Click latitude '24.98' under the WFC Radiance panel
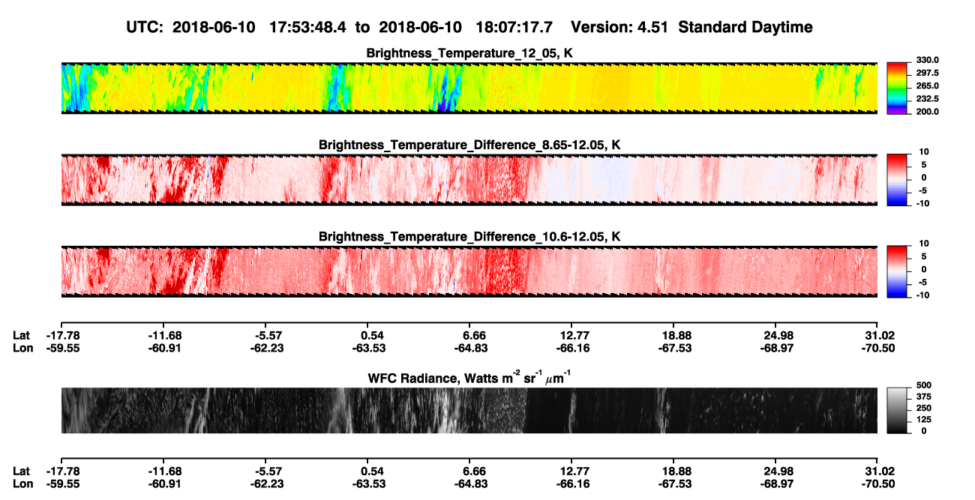 tap(778, 471)
